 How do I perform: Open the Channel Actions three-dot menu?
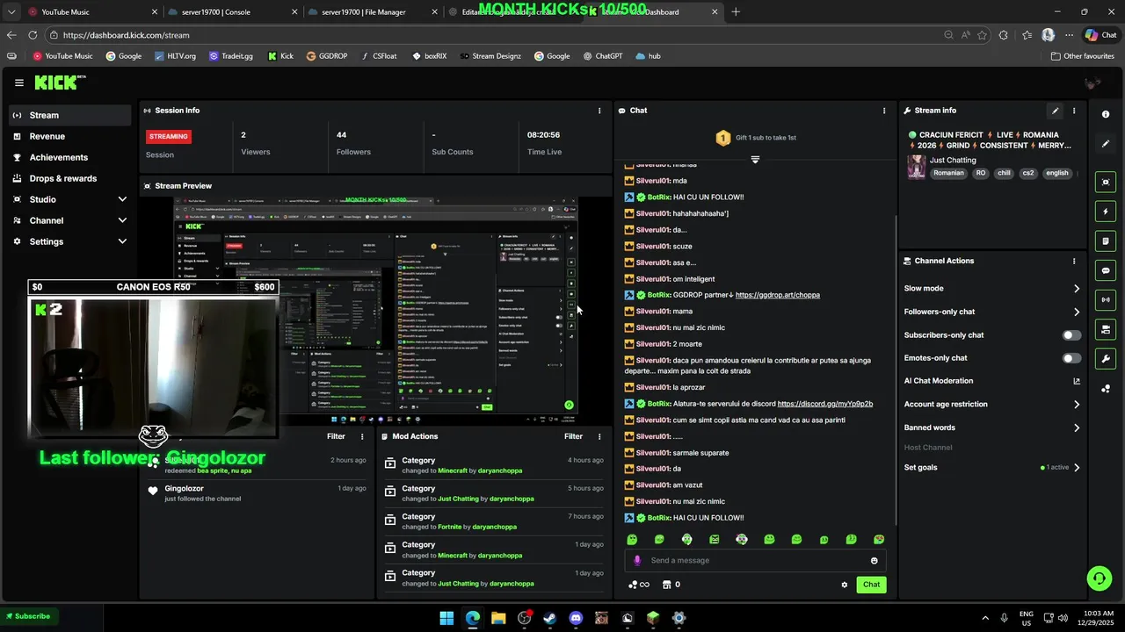pyautogui.click(x=1073, y=261)
